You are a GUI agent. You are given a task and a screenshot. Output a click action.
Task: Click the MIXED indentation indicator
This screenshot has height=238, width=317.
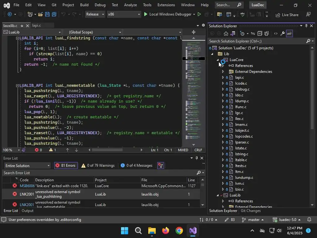coord(183,150)
